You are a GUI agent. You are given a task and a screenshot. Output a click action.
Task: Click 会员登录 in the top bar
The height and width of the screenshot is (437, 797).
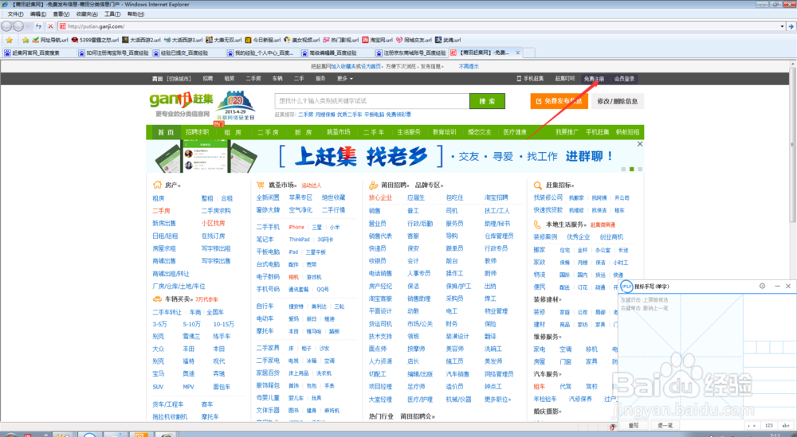pyautogui.click(x=624, y=79)
